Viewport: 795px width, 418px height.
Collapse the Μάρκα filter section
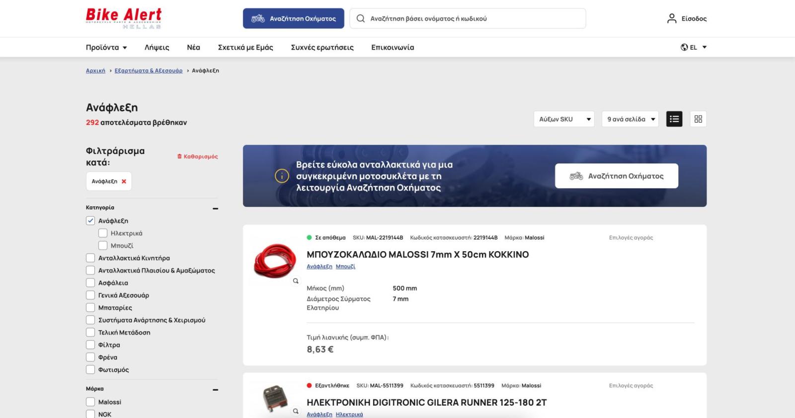tap(215, 390)
